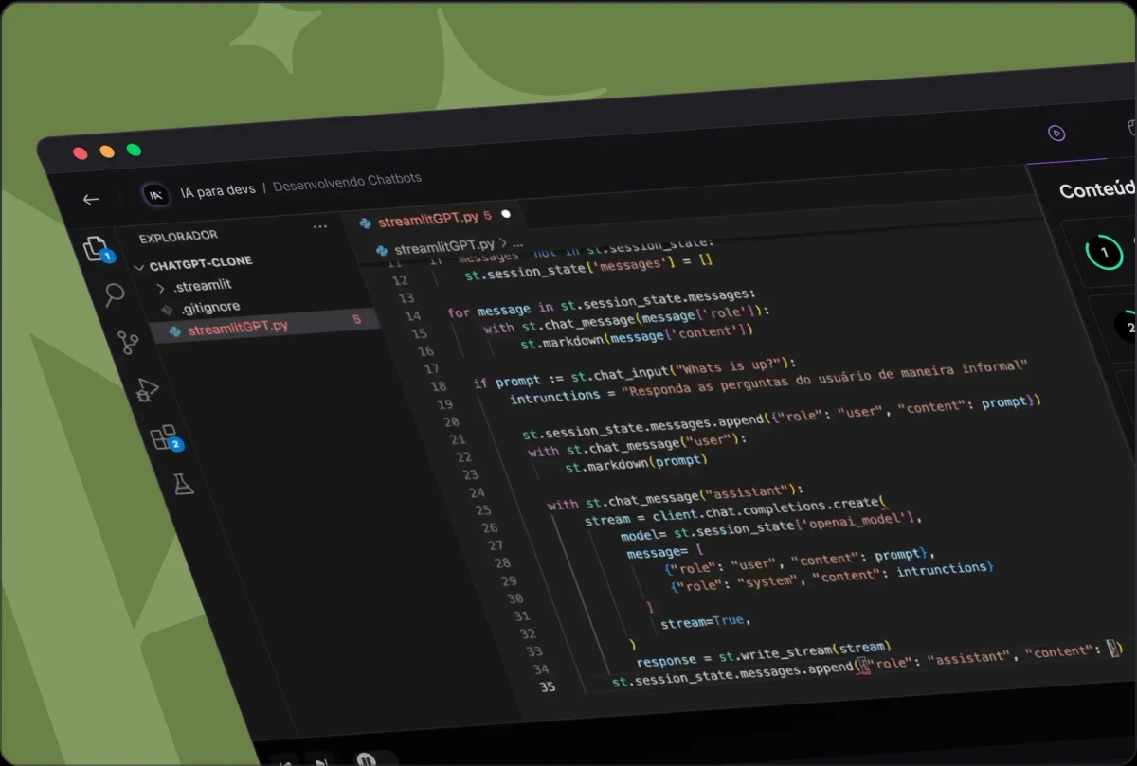Select streamlitGPT.py in the file tree
Screen dimensions: 1137x766
(237, 330)
